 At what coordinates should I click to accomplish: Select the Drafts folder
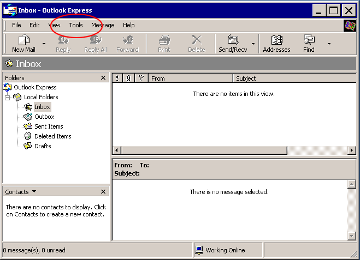[x=42, y=146]
